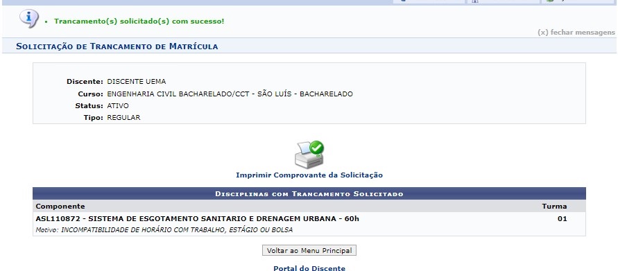The height and width of the screenshot is (271, 618).
Task: Click the 'Componente' column header
Action: [60, 207]
